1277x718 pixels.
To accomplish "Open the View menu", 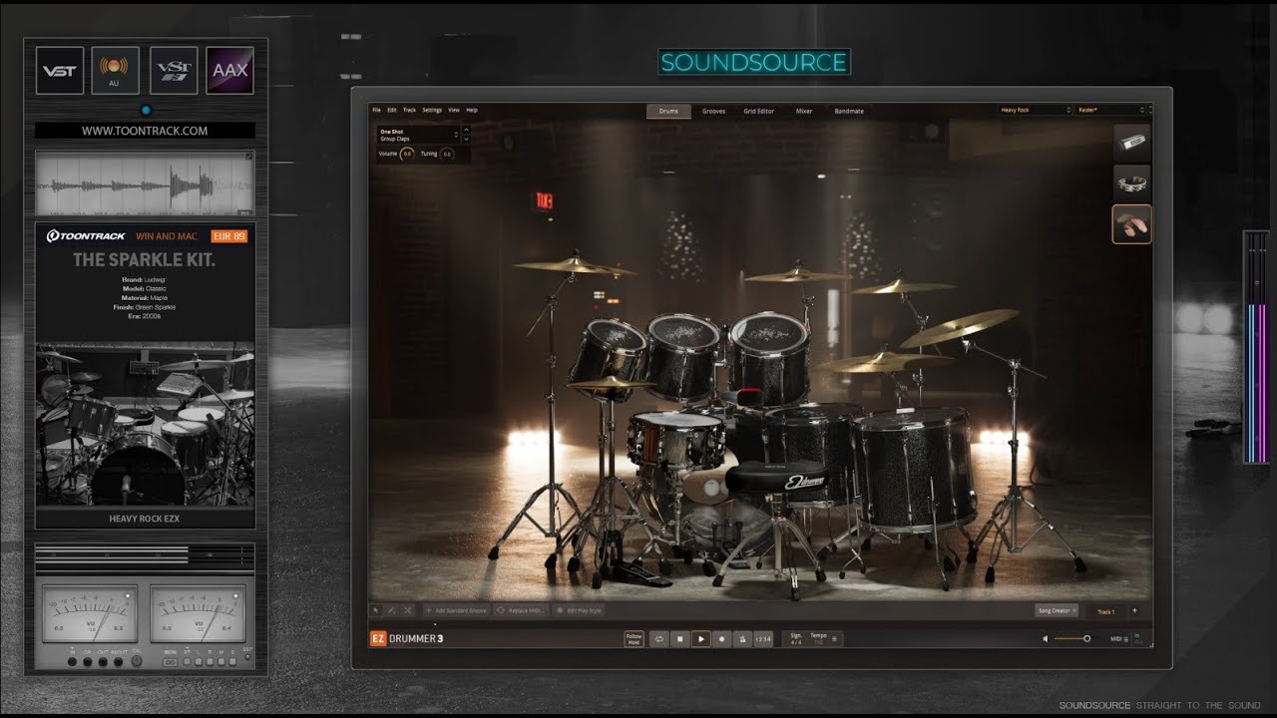I will point(454,110).
